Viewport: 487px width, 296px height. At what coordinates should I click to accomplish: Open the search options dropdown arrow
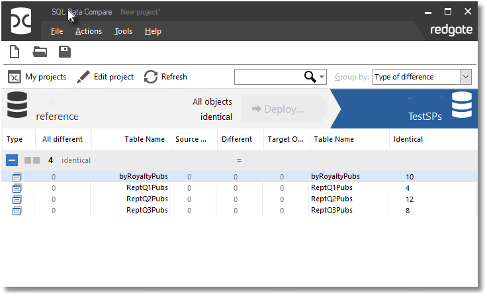point(322,77)
